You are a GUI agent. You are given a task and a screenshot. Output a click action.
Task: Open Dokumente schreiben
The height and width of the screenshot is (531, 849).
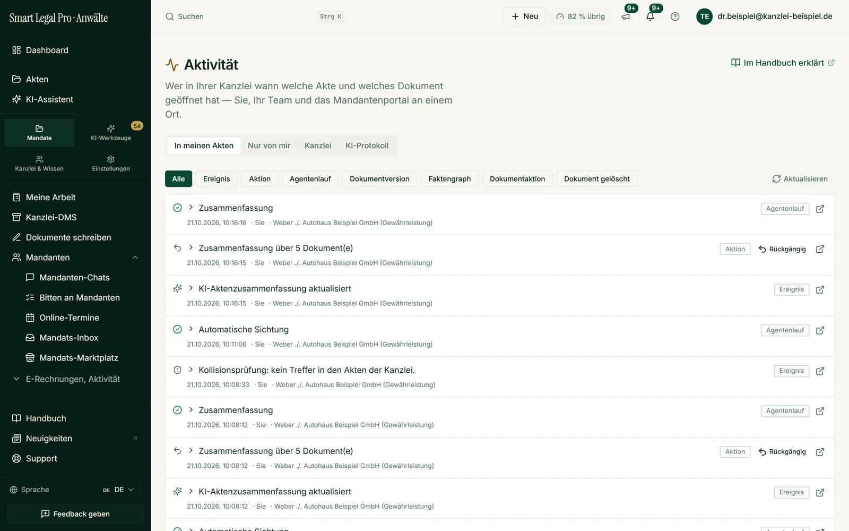[x=75, y=237]
